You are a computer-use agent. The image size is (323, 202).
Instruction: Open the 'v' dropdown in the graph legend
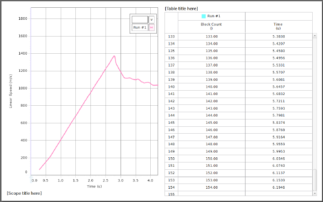click(152, 19)
